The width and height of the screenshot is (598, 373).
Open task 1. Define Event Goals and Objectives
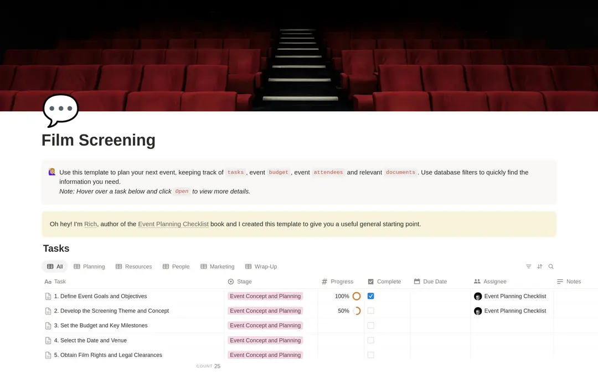100,296
